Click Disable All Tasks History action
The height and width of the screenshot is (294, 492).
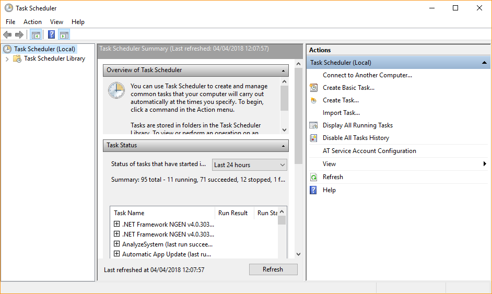click(x=356, y=138)
